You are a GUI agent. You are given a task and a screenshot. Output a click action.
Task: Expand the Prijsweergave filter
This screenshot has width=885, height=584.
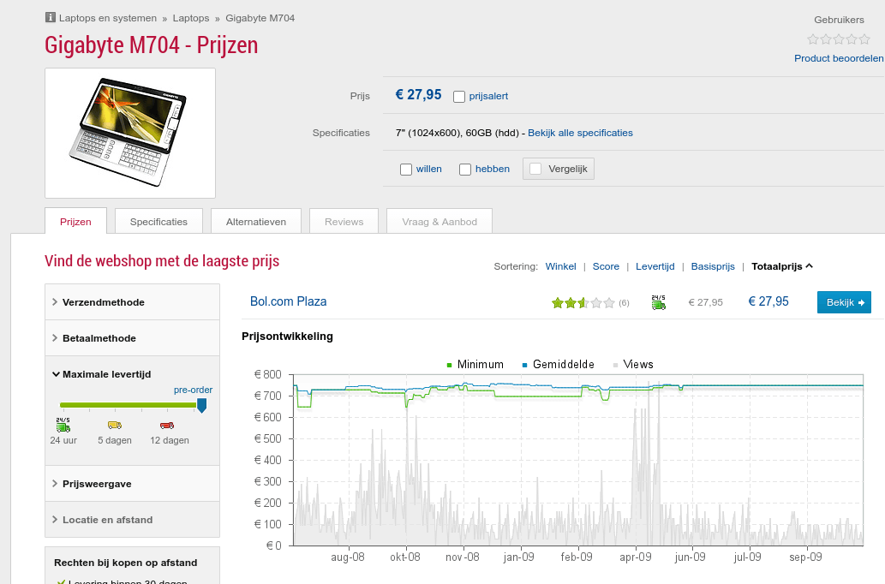click(132, 484)
